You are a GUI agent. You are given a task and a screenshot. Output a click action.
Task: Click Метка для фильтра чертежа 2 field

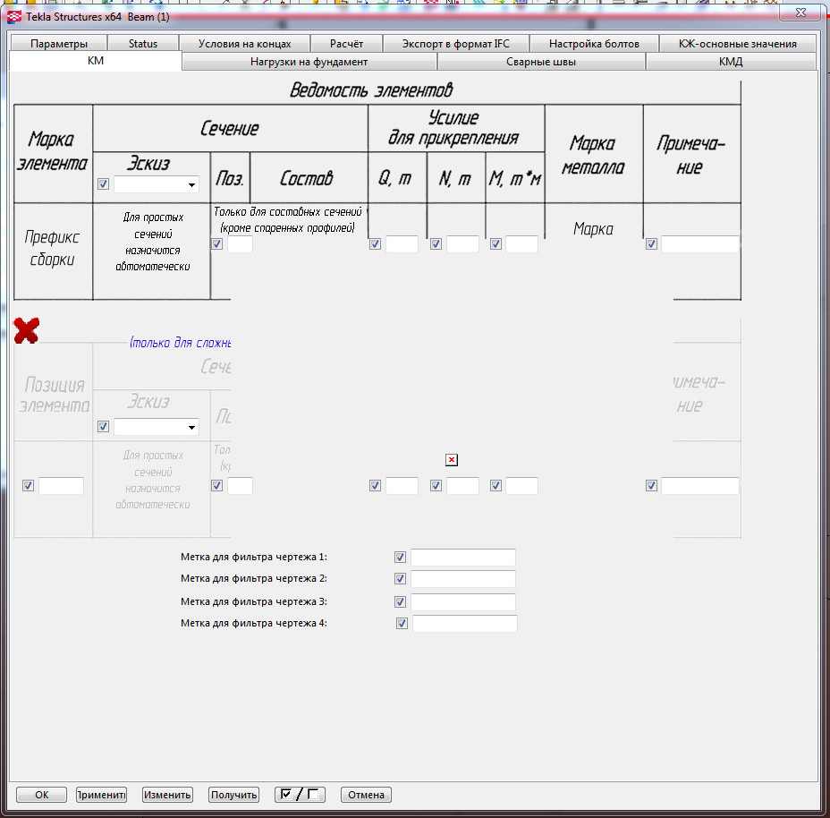coord(463,579)
